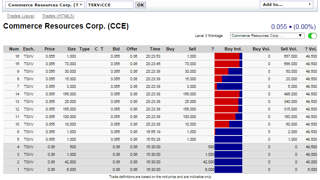Screen dimensions: 320x180
Task: Click the Price column header
Action: pos(50,49)
